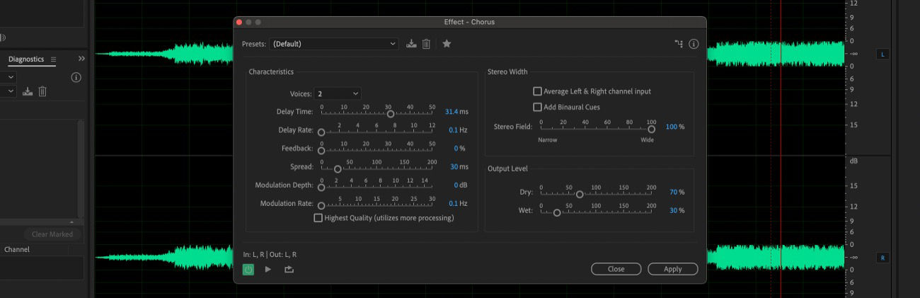This screenshot has height=298, width=920.
Task: Save the Diagnostics preset
Action: 28,91
